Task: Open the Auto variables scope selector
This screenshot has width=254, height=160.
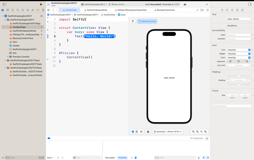Action: click(x=50, y=158)
